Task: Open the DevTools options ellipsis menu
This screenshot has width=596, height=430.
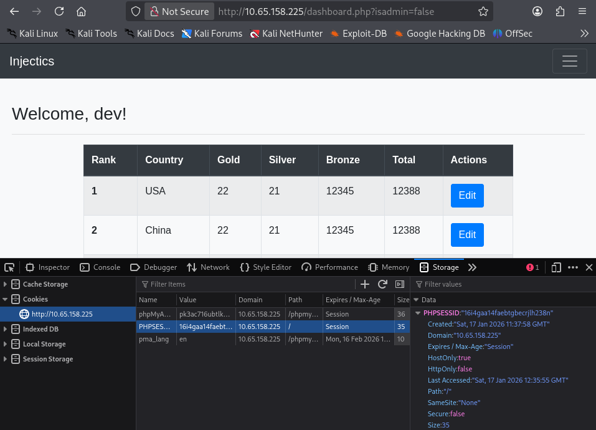Action: pos(573,267)
